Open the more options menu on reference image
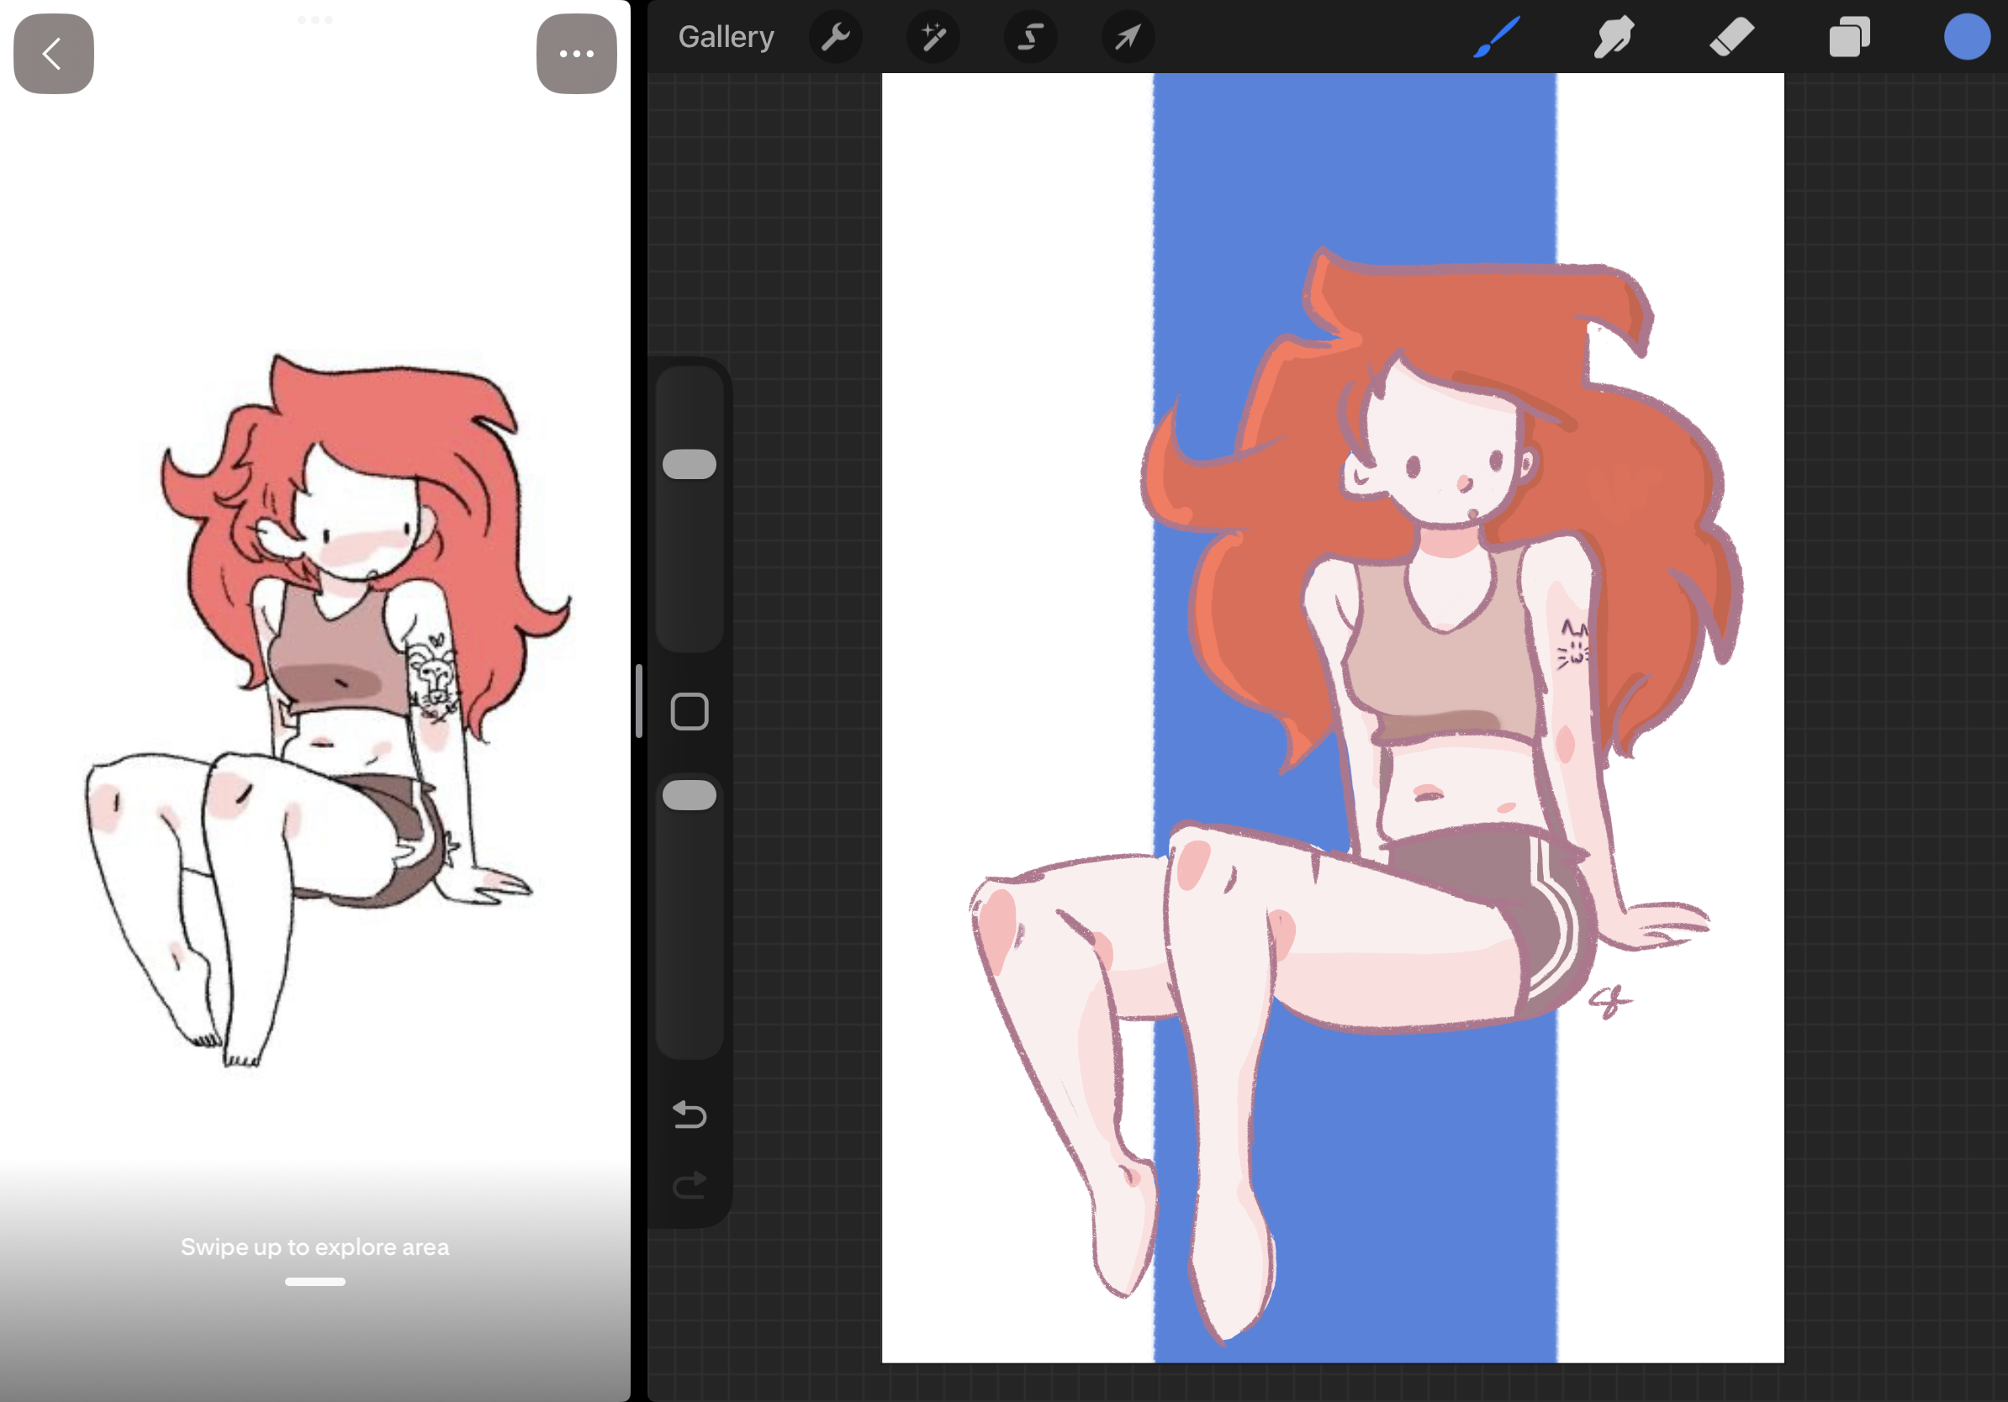This screenshot has height=1402, width=2008. coord(576,53)
